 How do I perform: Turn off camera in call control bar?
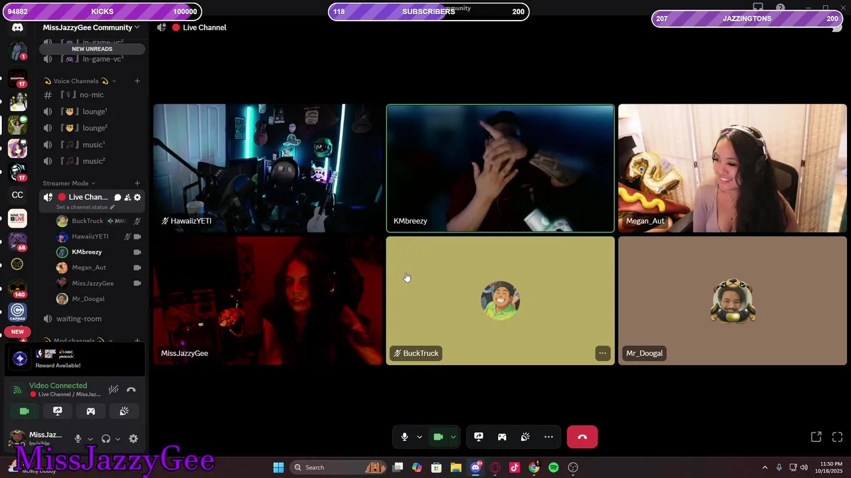coord(438,437)
